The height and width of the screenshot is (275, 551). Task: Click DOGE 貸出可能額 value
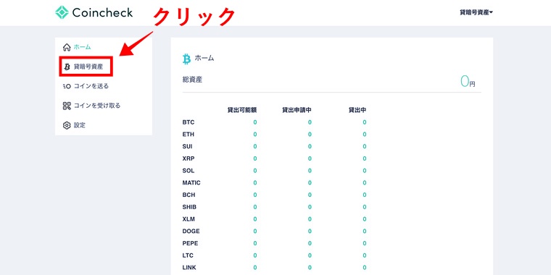point(255,231)
